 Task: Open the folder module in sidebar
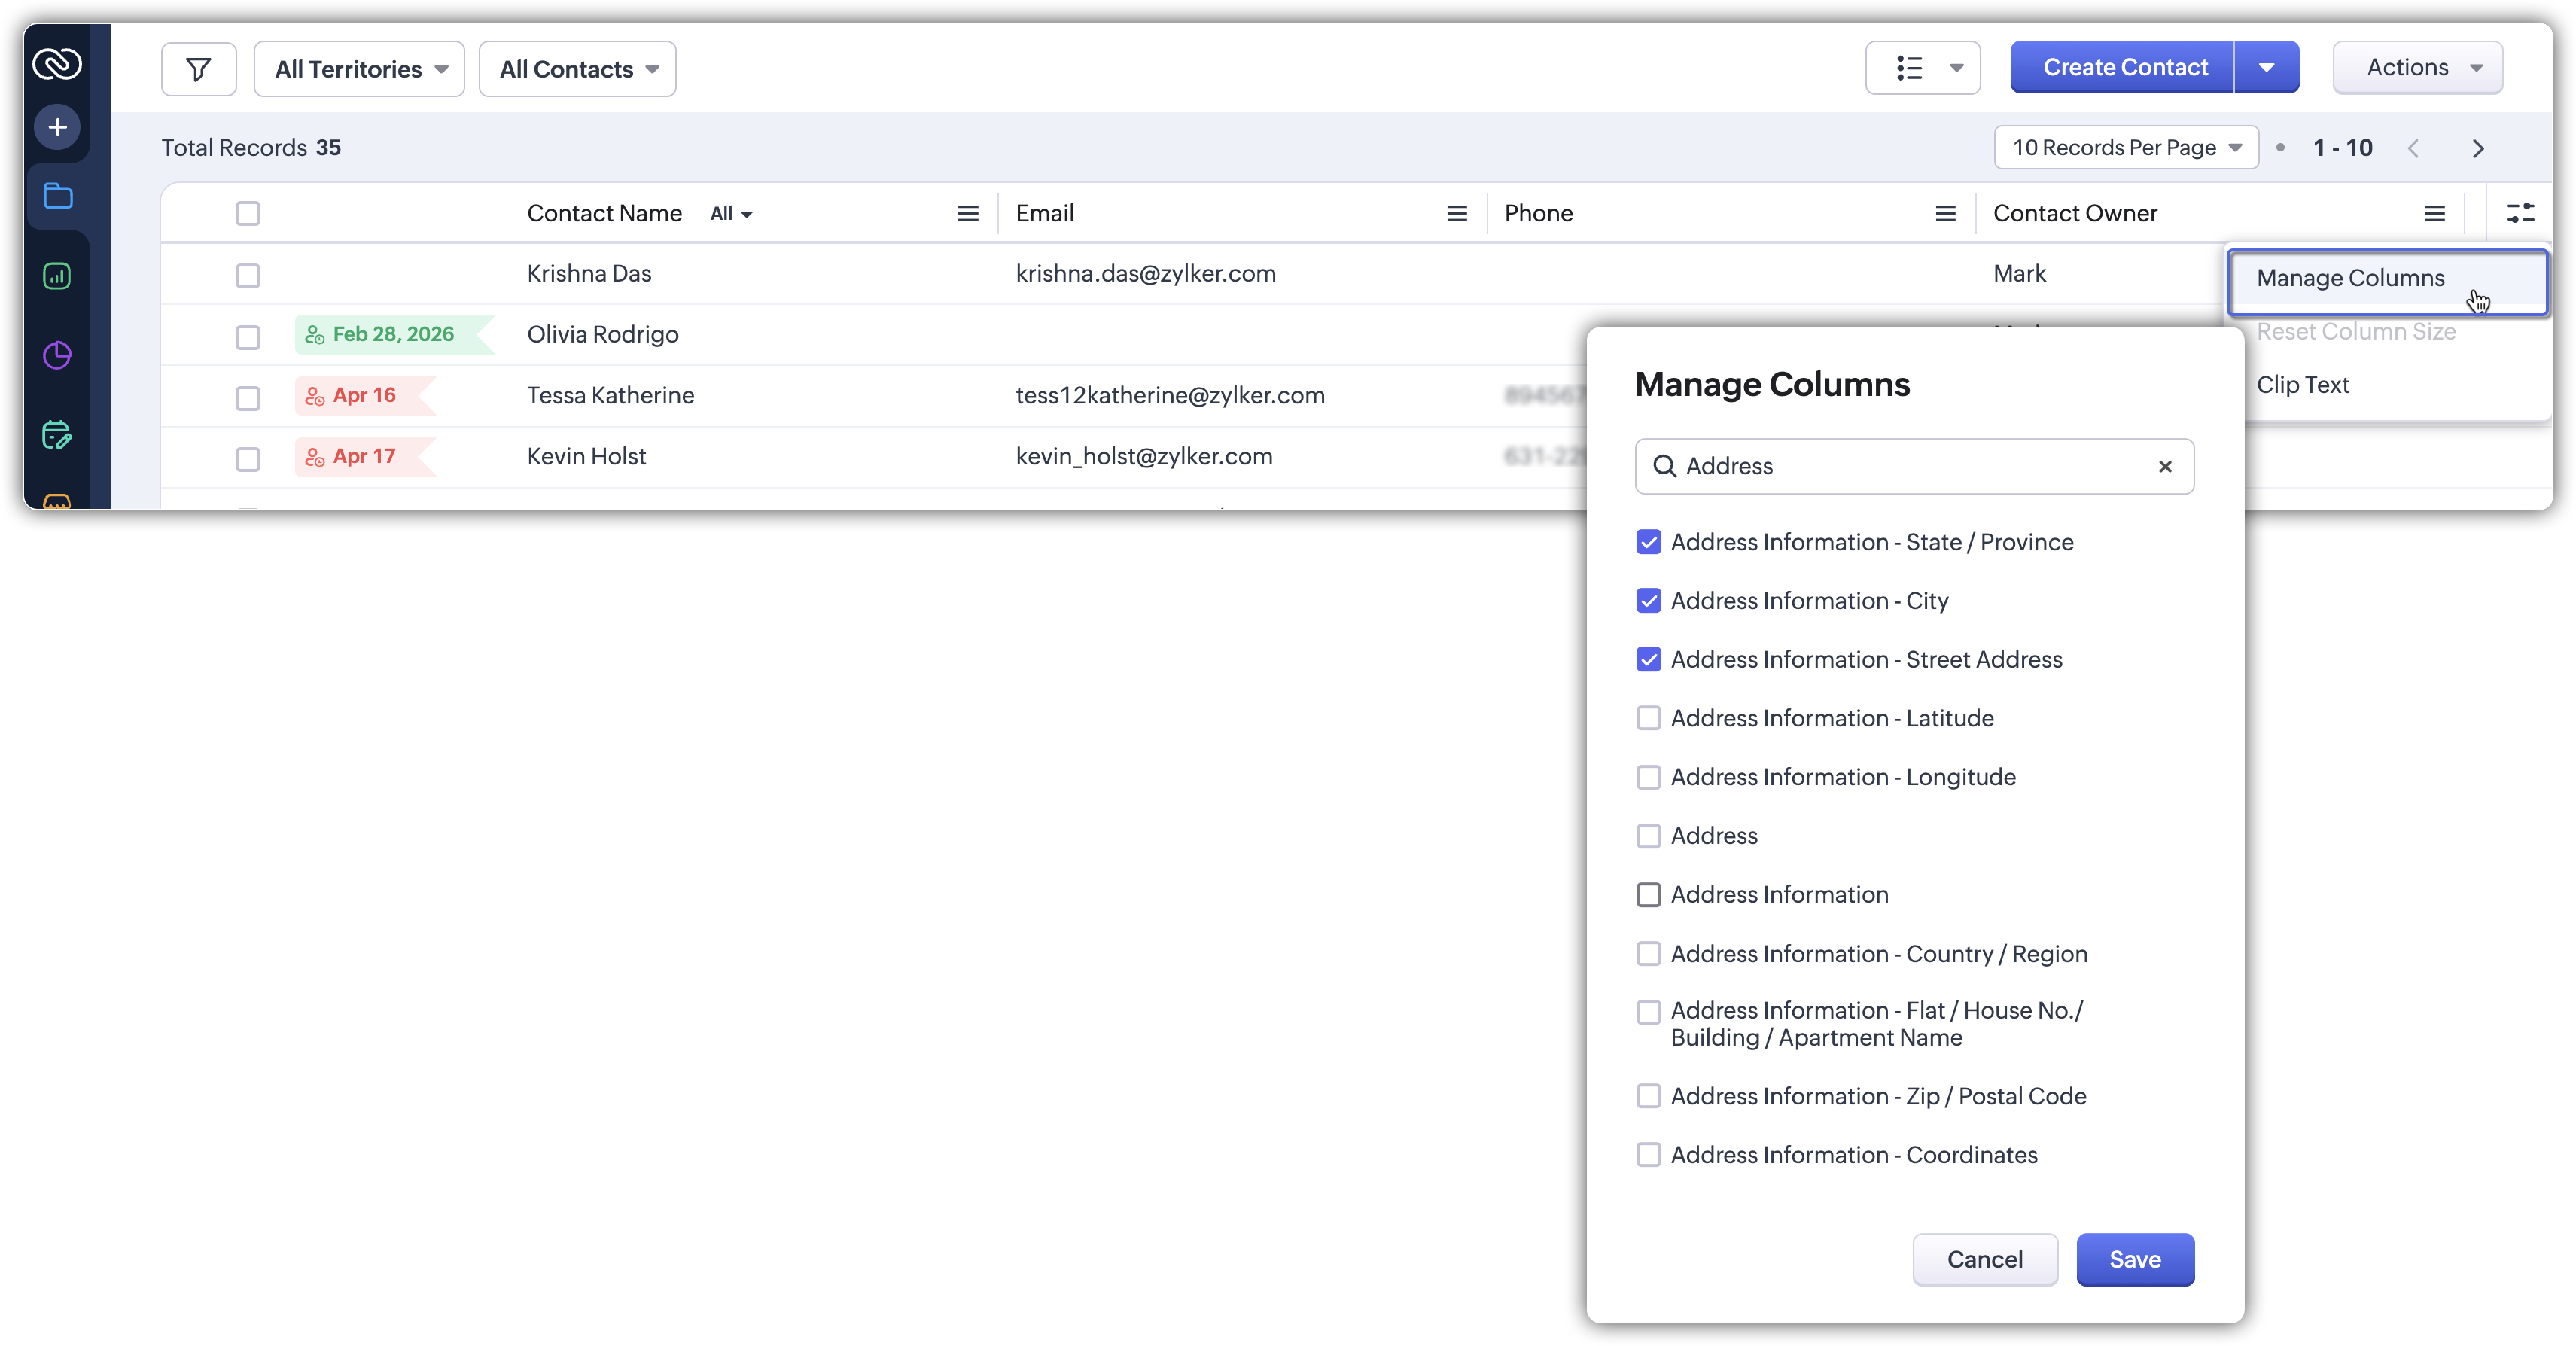click(58, 196)
